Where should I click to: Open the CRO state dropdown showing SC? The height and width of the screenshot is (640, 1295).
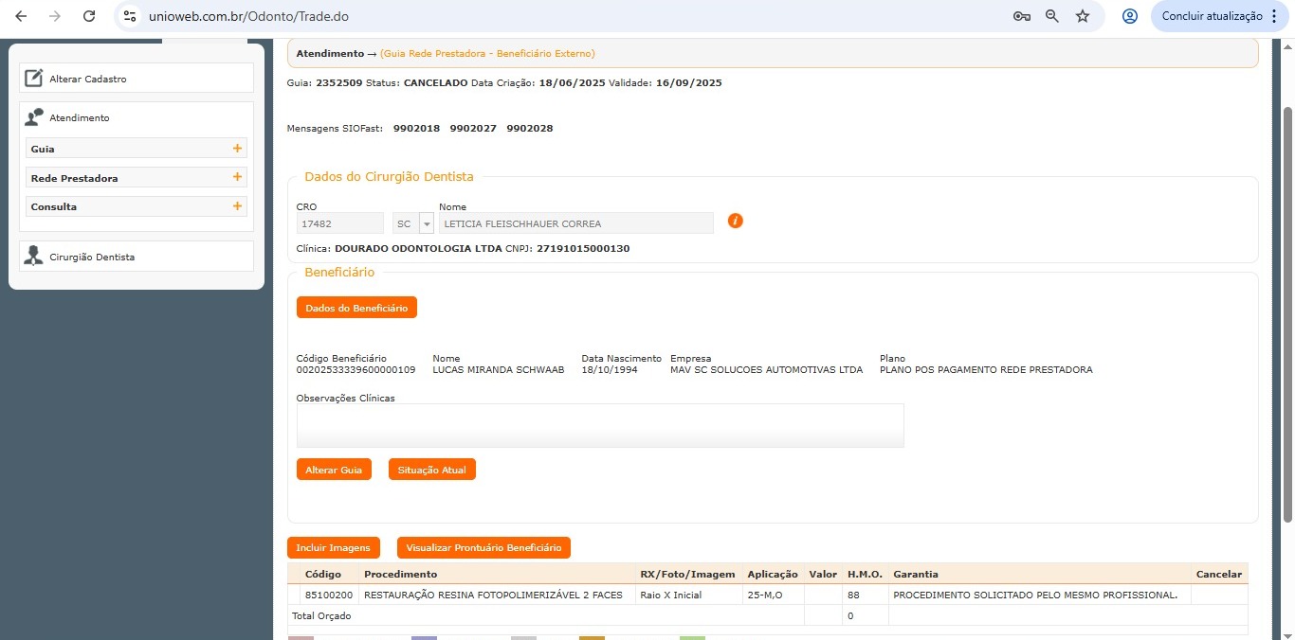pos(426,224)
